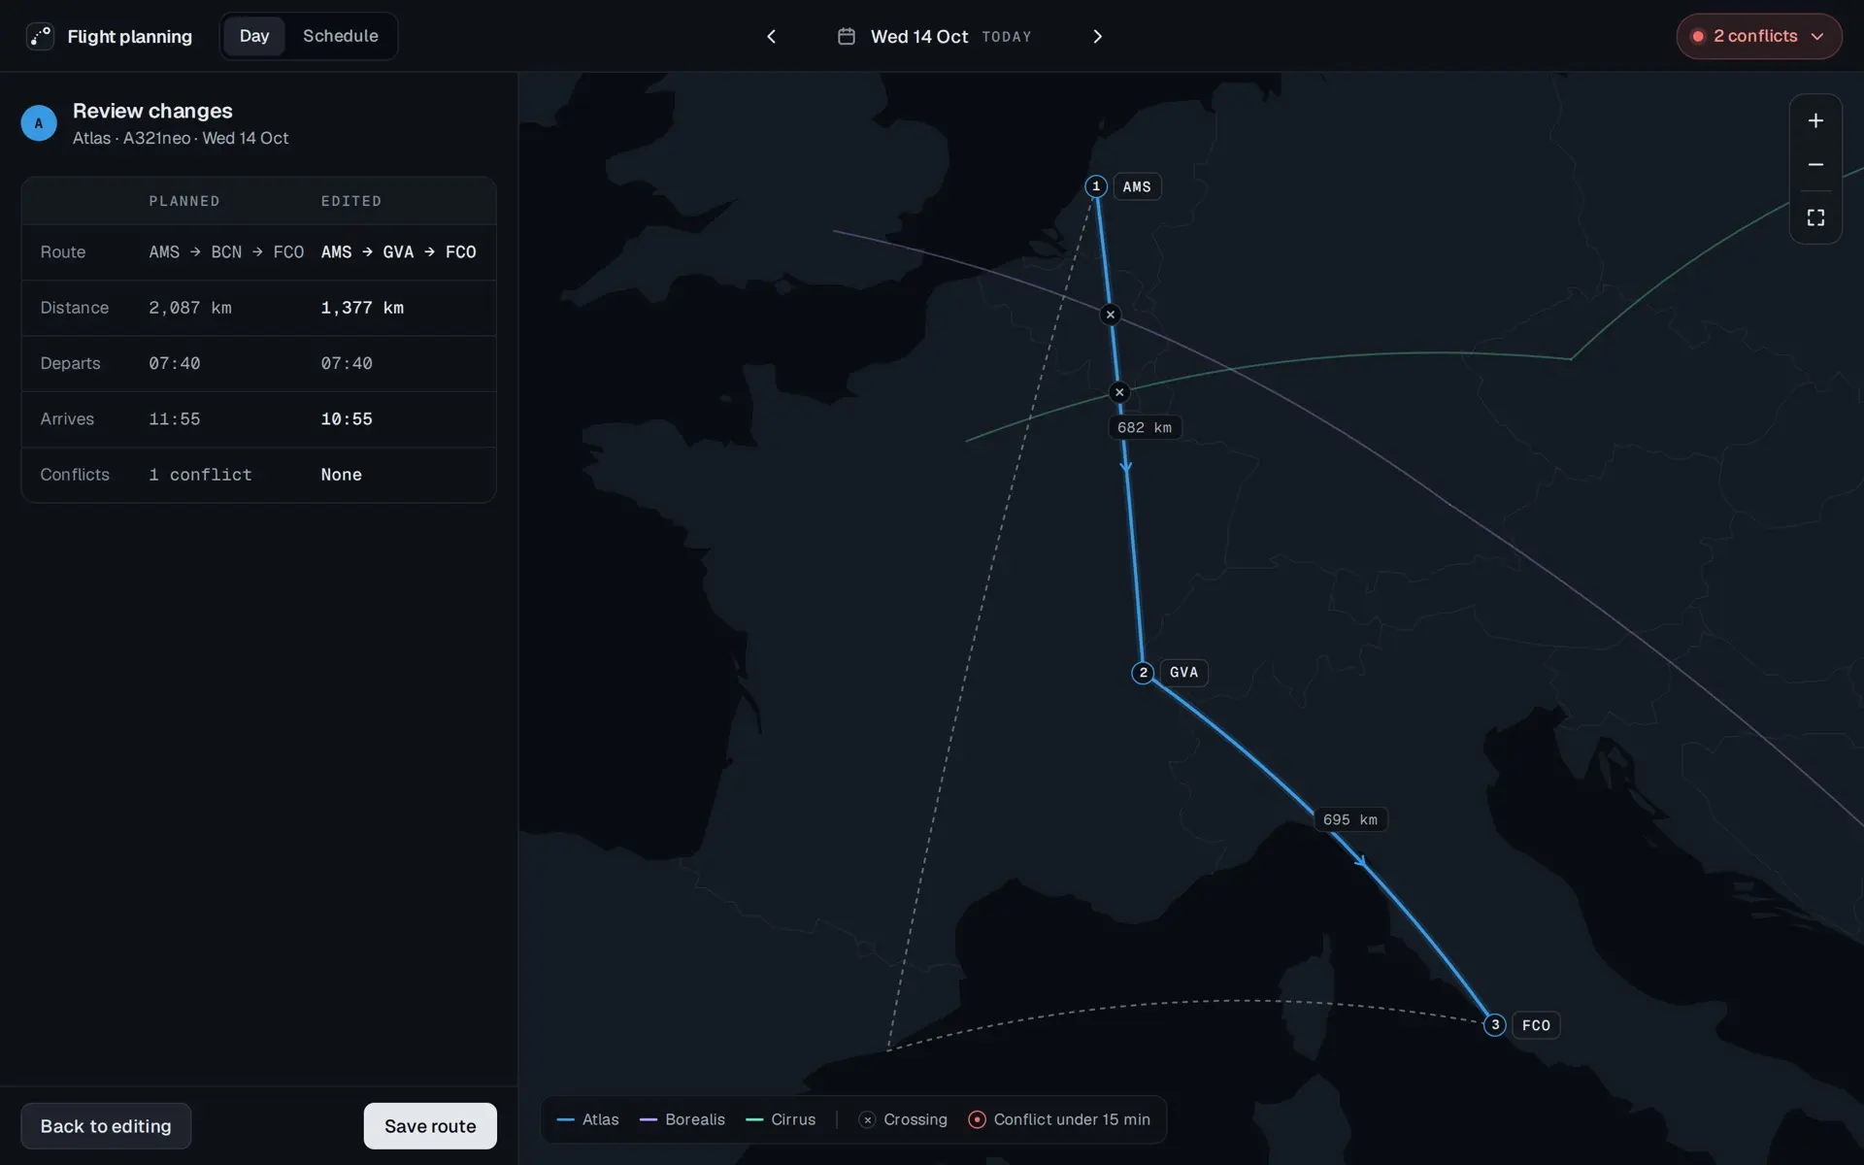Click the 695 km distance label
The width and height of the screenshot is (1864, 1165).
pyautogui.click(x=1350, y=820)
